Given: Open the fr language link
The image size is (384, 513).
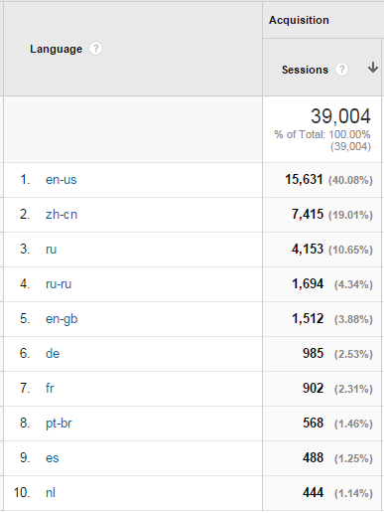Looking at the screenshot, I should pos(50,388).
